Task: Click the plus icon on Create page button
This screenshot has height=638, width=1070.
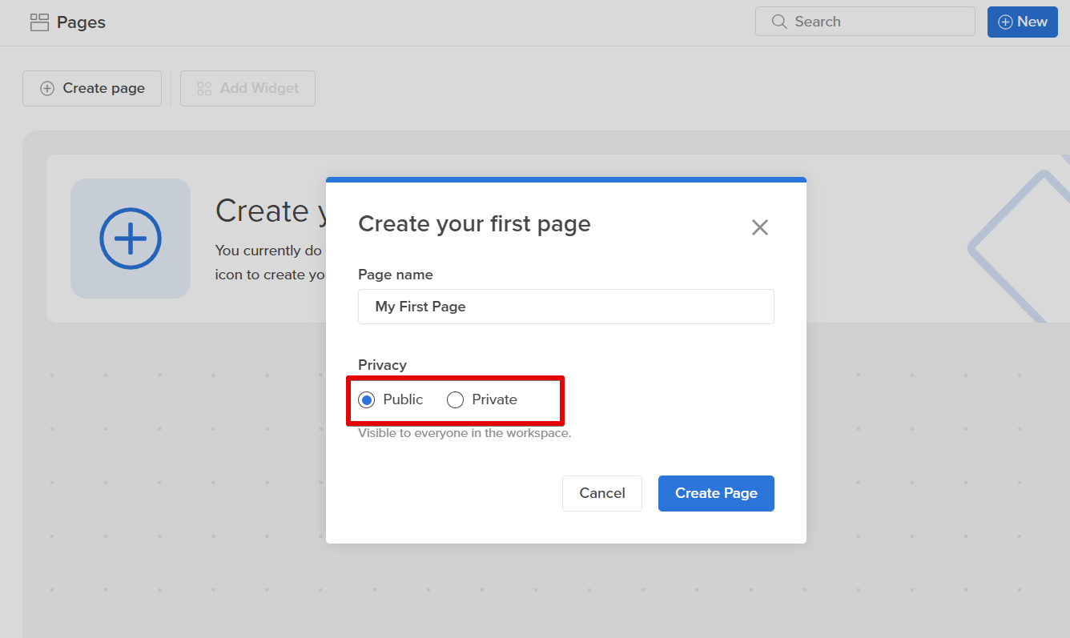Action: pyautogui.click(x=46, y=88)
